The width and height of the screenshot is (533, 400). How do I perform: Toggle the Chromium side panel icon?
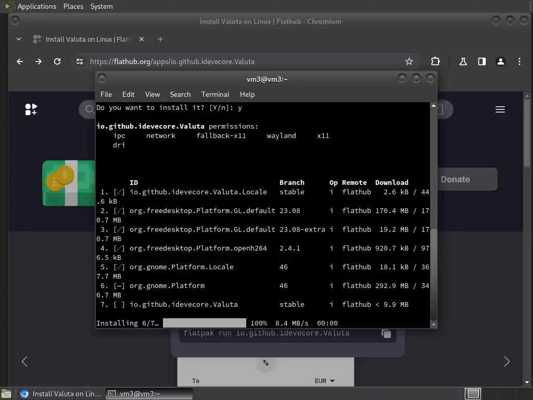point(481,61)
